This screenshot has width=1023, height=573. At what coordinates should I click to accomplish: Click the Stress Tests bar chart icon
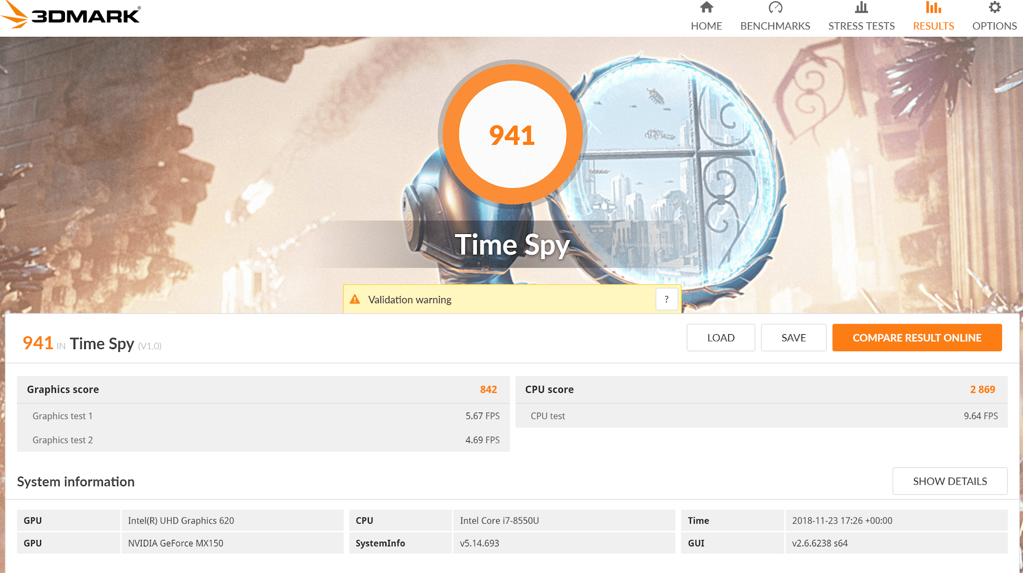[861, 7]
